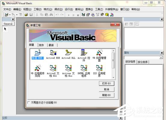
Task: Open the Toolbox hammer toolbar icon
Action: [x=102, y=15]
